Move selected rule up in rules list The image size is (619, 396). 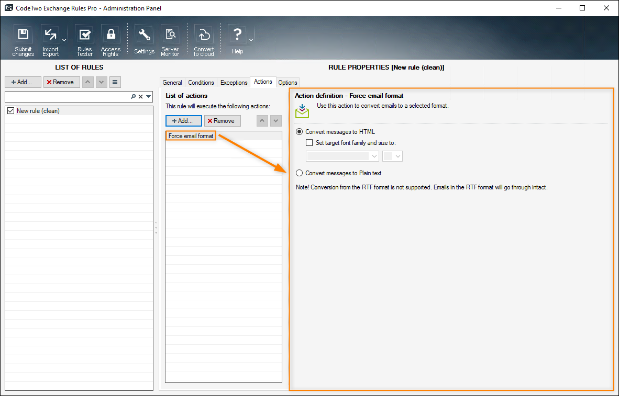pos(87,82)
